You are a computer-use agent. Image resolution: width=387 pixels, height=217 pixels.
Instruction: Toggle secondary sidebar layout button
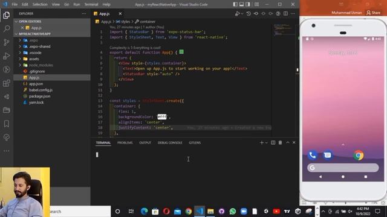247,4
